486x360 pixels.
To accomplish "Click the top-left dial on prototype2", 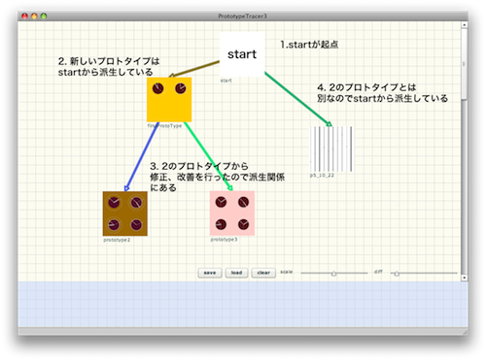I will (114, 203).
